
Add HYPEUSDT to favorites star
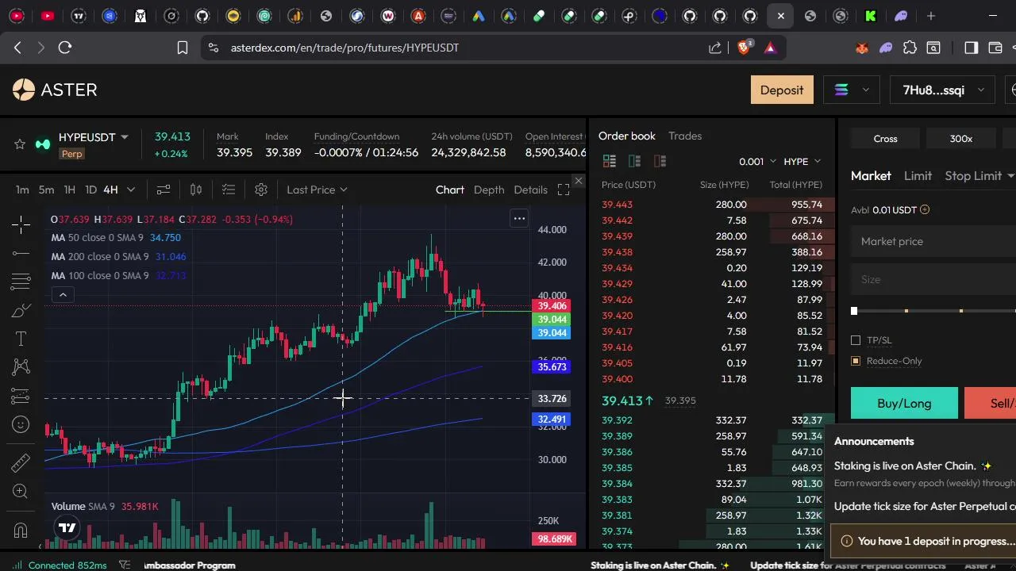coord(20,144)
